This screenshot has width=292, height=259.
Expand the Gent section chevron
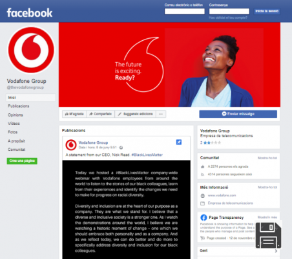[x=276, y=251]
